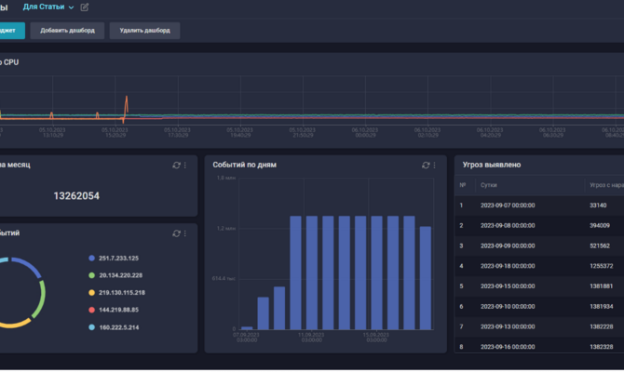Click the Добавить дашборд button

tap(67, 31)
